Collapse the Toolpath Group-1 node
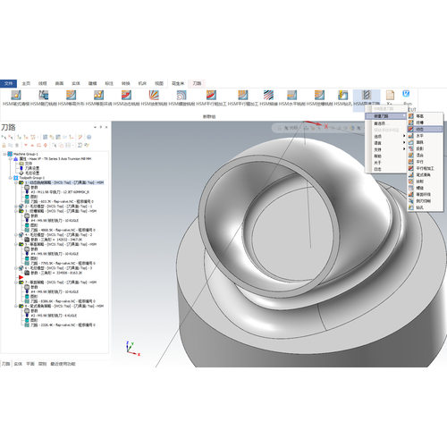The width and height of the screenshot is (447, 447). coord(11,178)
